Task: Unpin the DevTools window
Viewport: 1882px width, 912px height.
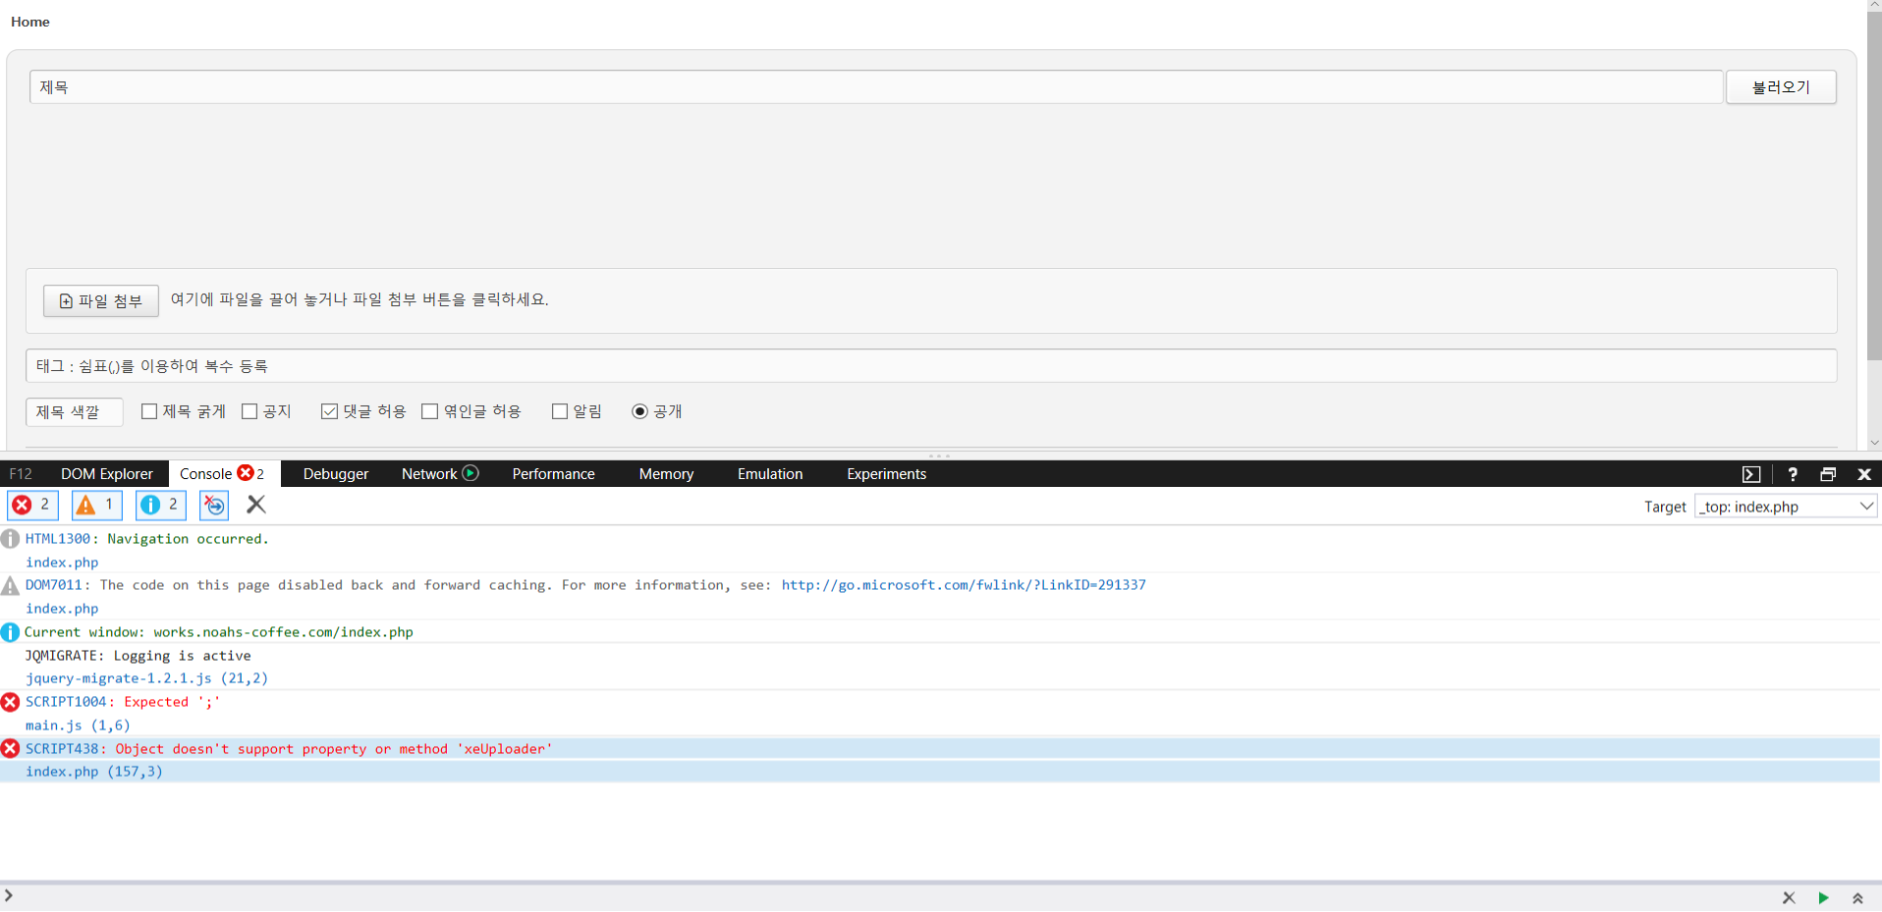Action: coord(1828,474)
